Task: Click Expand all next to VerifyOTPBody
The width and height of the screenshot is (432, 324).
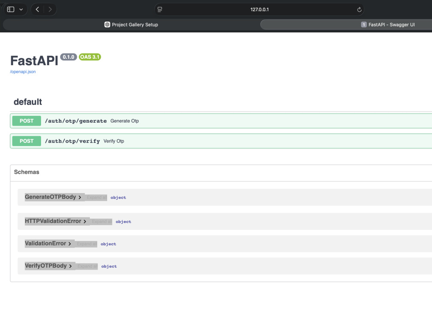Action: click(87, 266)
